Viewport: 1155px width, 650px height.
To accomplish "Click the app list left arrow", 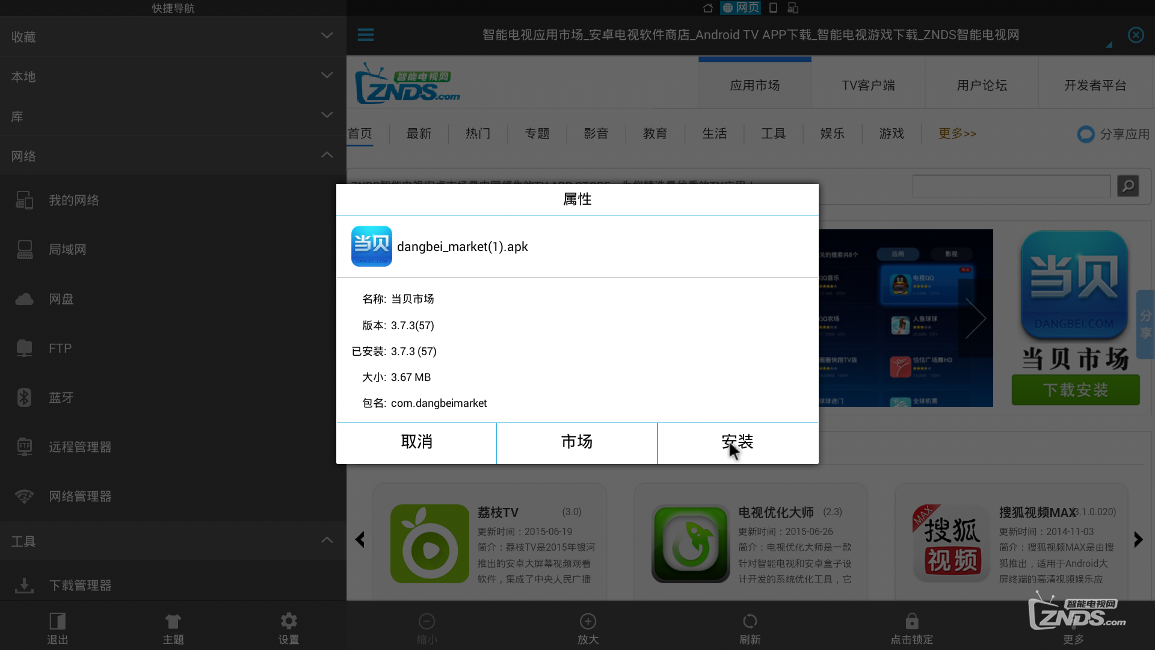I will point(360,539).
